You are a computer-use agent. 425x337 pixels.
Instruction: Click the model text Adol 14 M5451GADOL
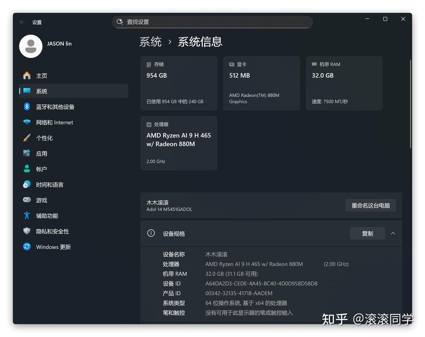[169, 209]
